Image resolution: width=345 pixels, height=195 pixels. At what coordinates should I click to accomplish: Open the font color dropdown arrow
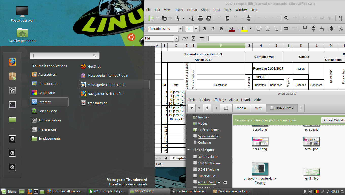pos(238,29)
